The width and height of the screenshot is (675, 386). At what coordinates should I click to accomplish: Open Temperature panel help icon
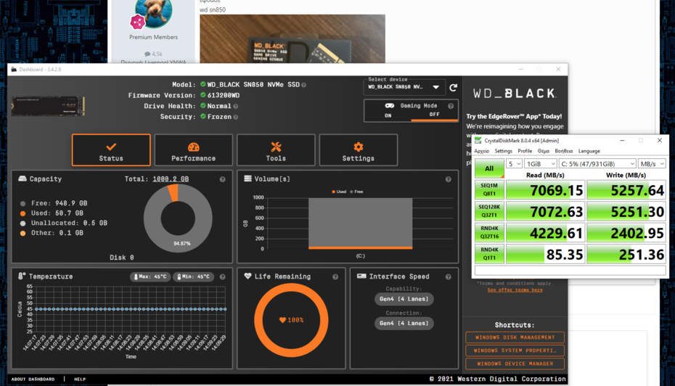point(223,277)
